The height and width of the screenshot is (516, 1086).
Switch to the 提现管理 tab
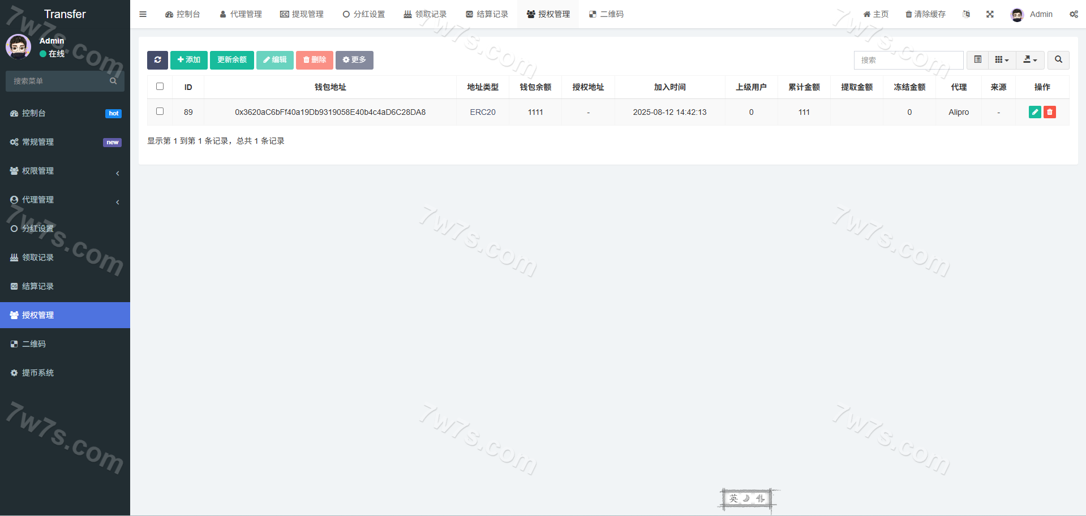click(302, 14)
